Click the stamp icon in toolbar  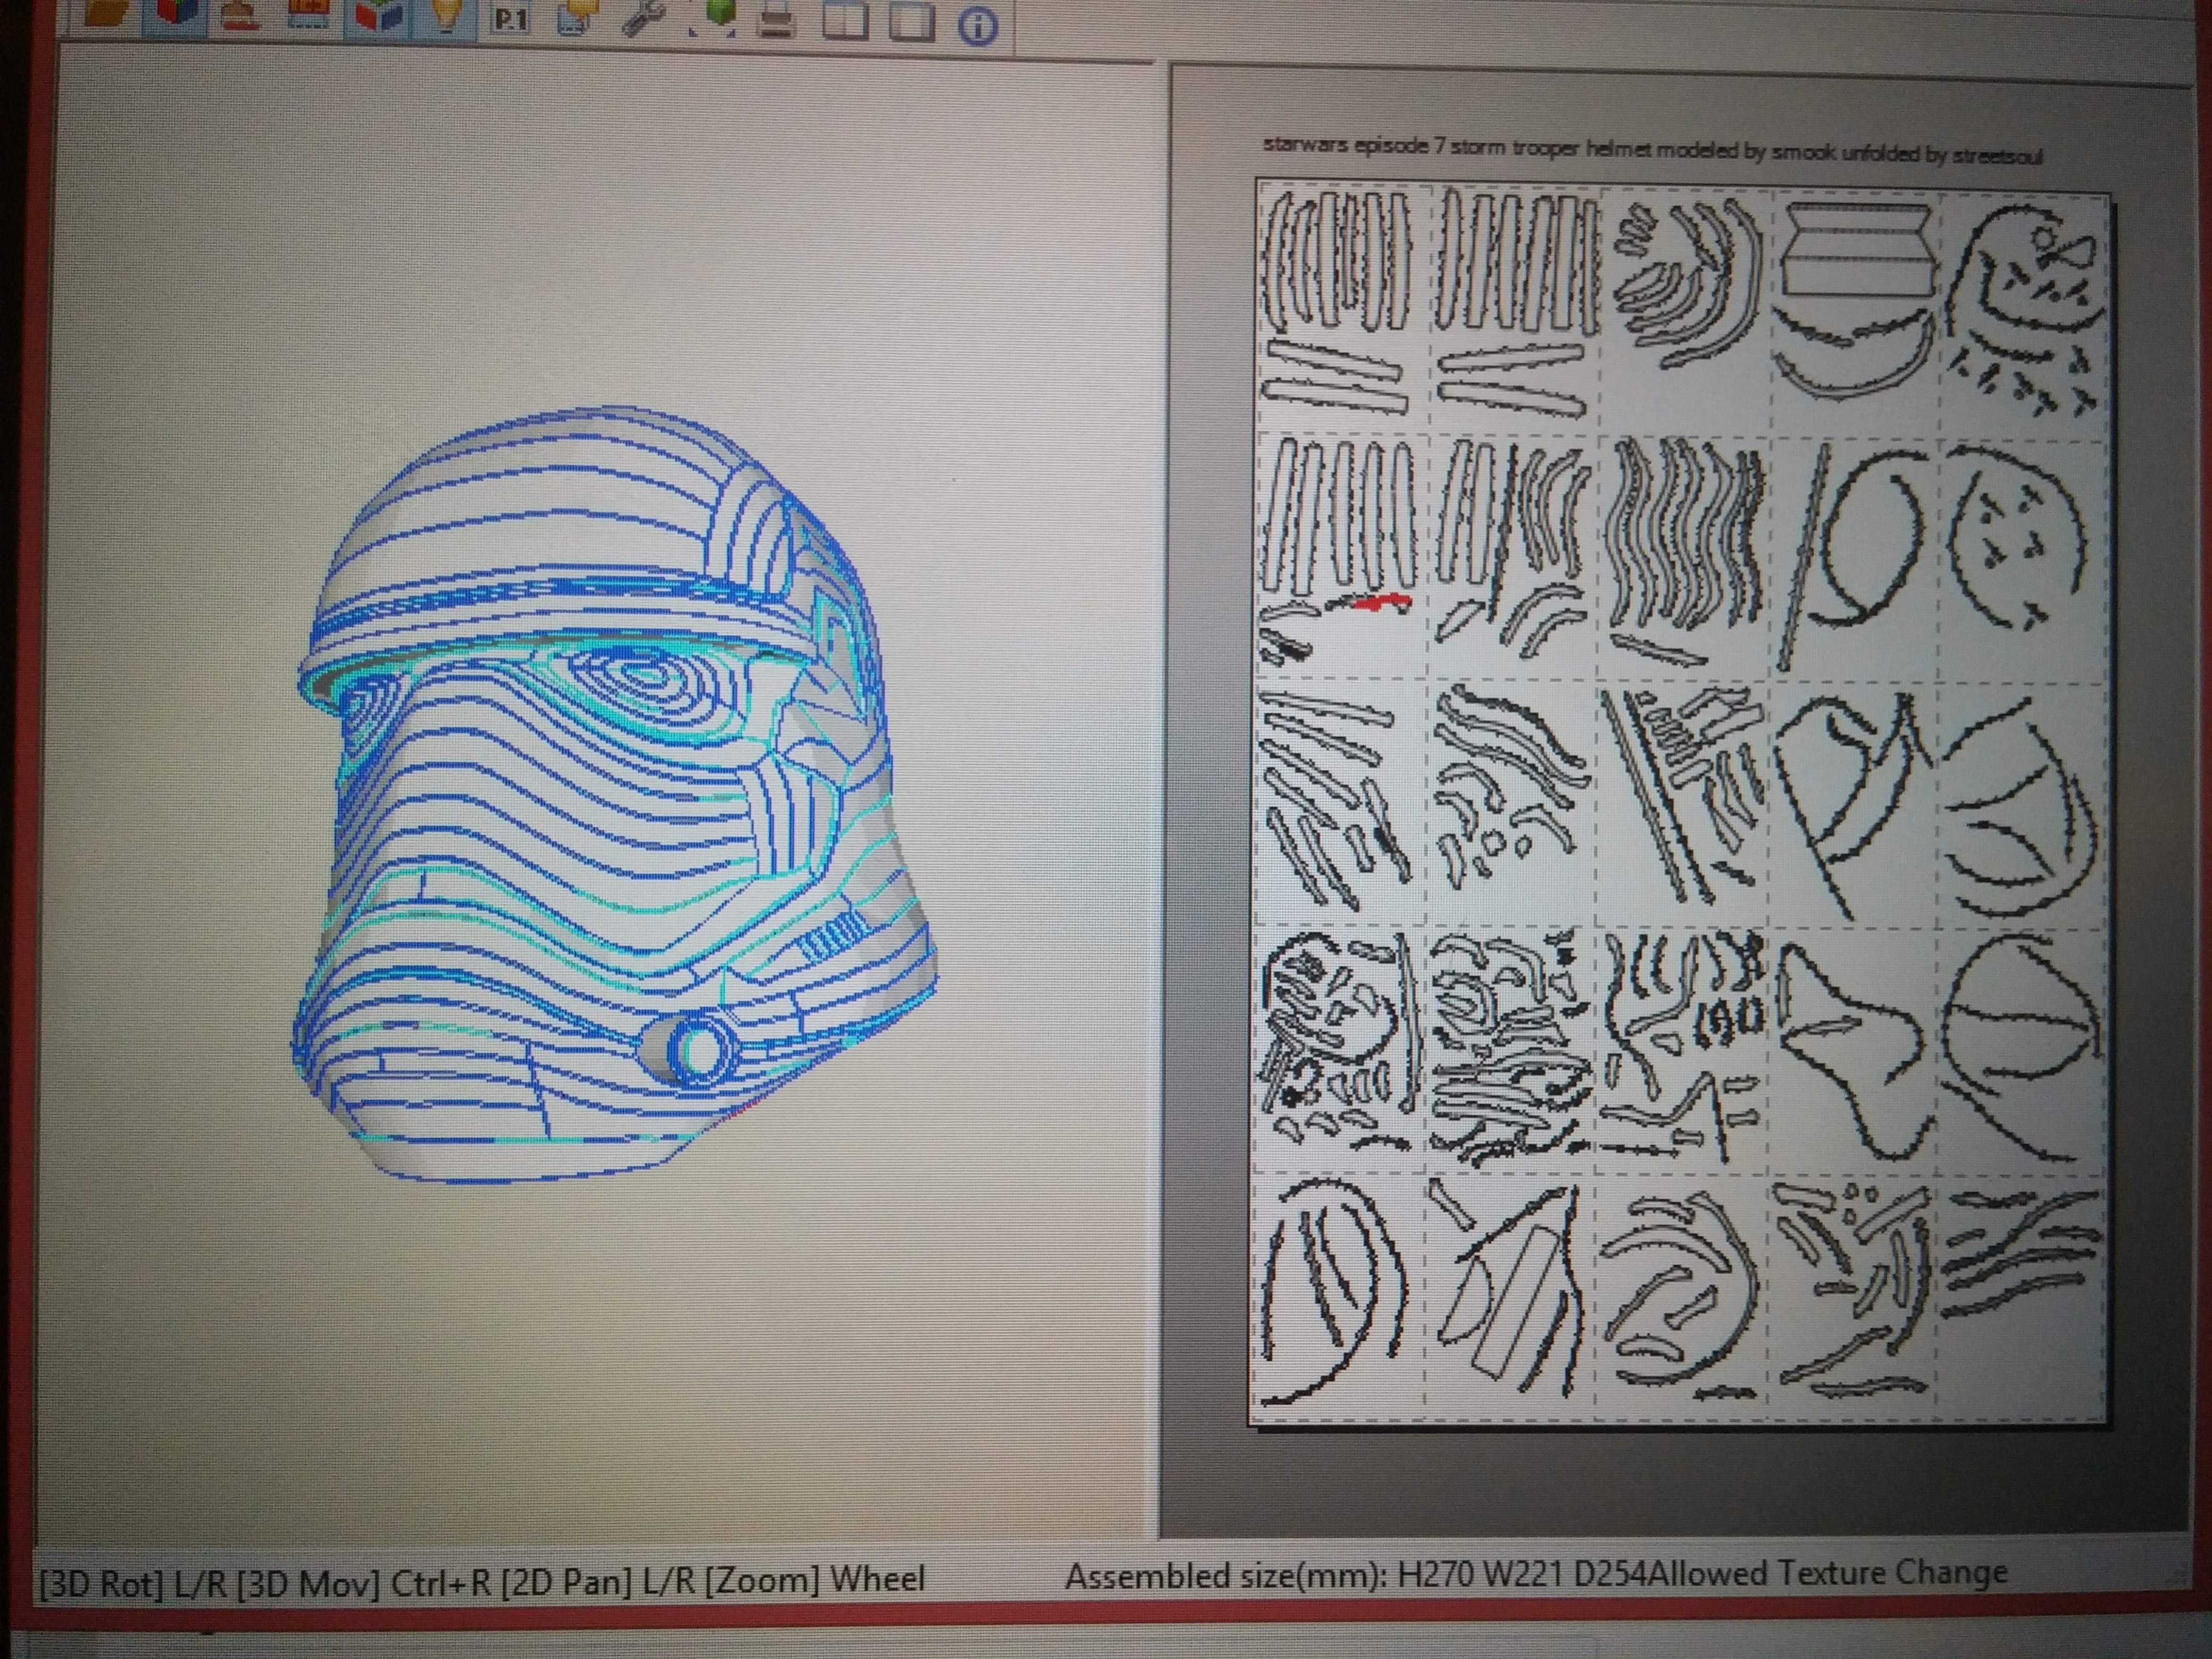pyautogui.click(x=240, y=16)
